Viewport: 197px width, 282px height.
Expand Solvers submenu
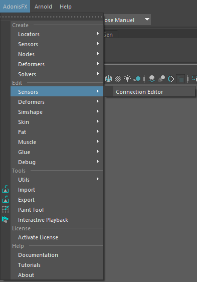pyautogui.click(x=57, y=74)
